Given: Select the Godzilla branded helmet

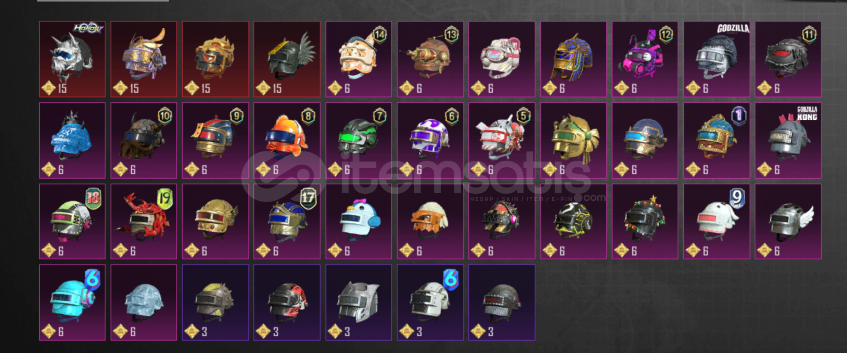Looking at the screenshot, I should 716,59.
